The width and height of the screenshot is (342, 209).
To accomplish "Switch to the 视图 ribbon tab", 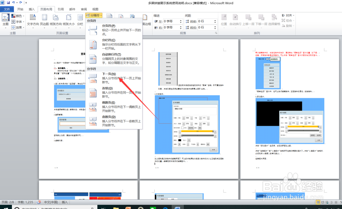I will point(95,9).
